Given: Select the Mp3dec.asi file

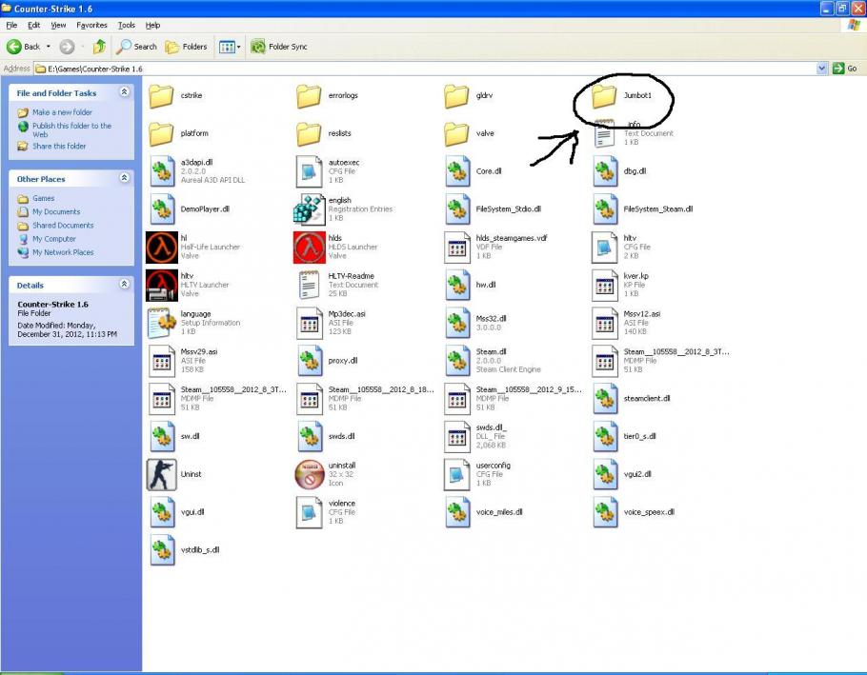Looking at the screenshot, I should [x=309, y=323].
